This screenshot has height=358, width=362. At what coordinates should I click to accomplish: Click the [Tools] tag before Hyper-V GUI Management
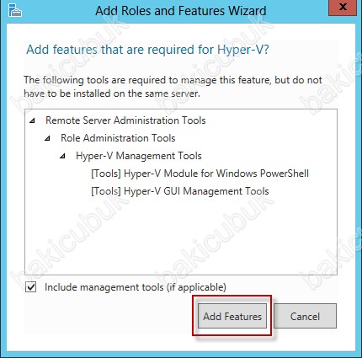pos(106,191)
